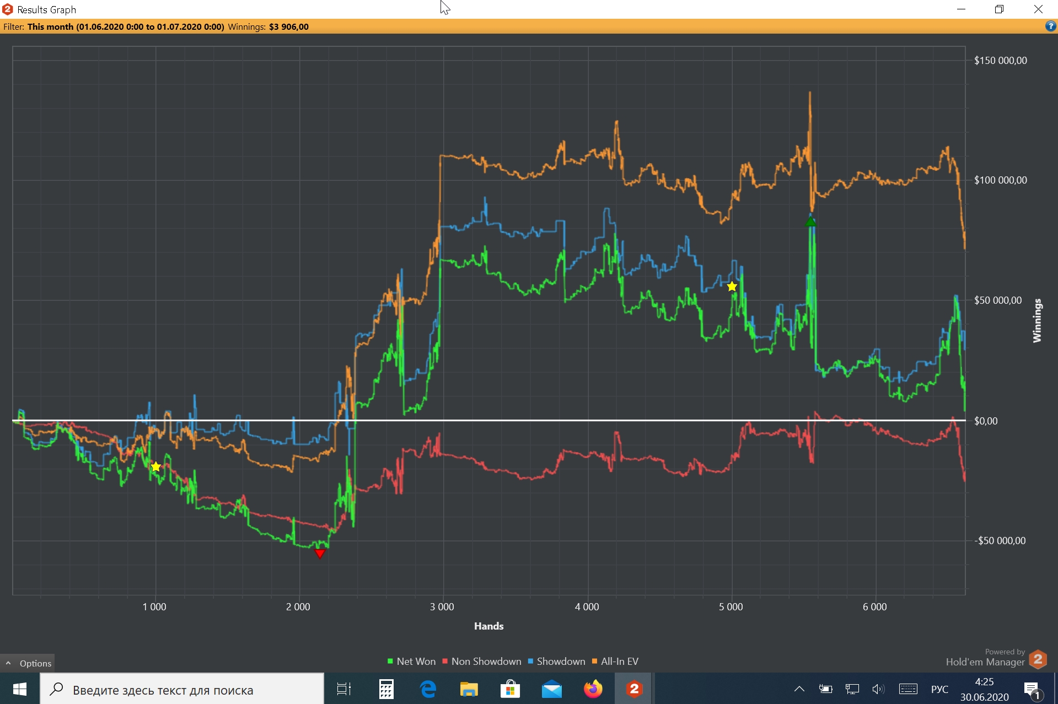Image resolution: width=1058 pixels, height=704 pixels.
Task: Click the $100 000,00 axis label
Action: tap(1000, 180)
